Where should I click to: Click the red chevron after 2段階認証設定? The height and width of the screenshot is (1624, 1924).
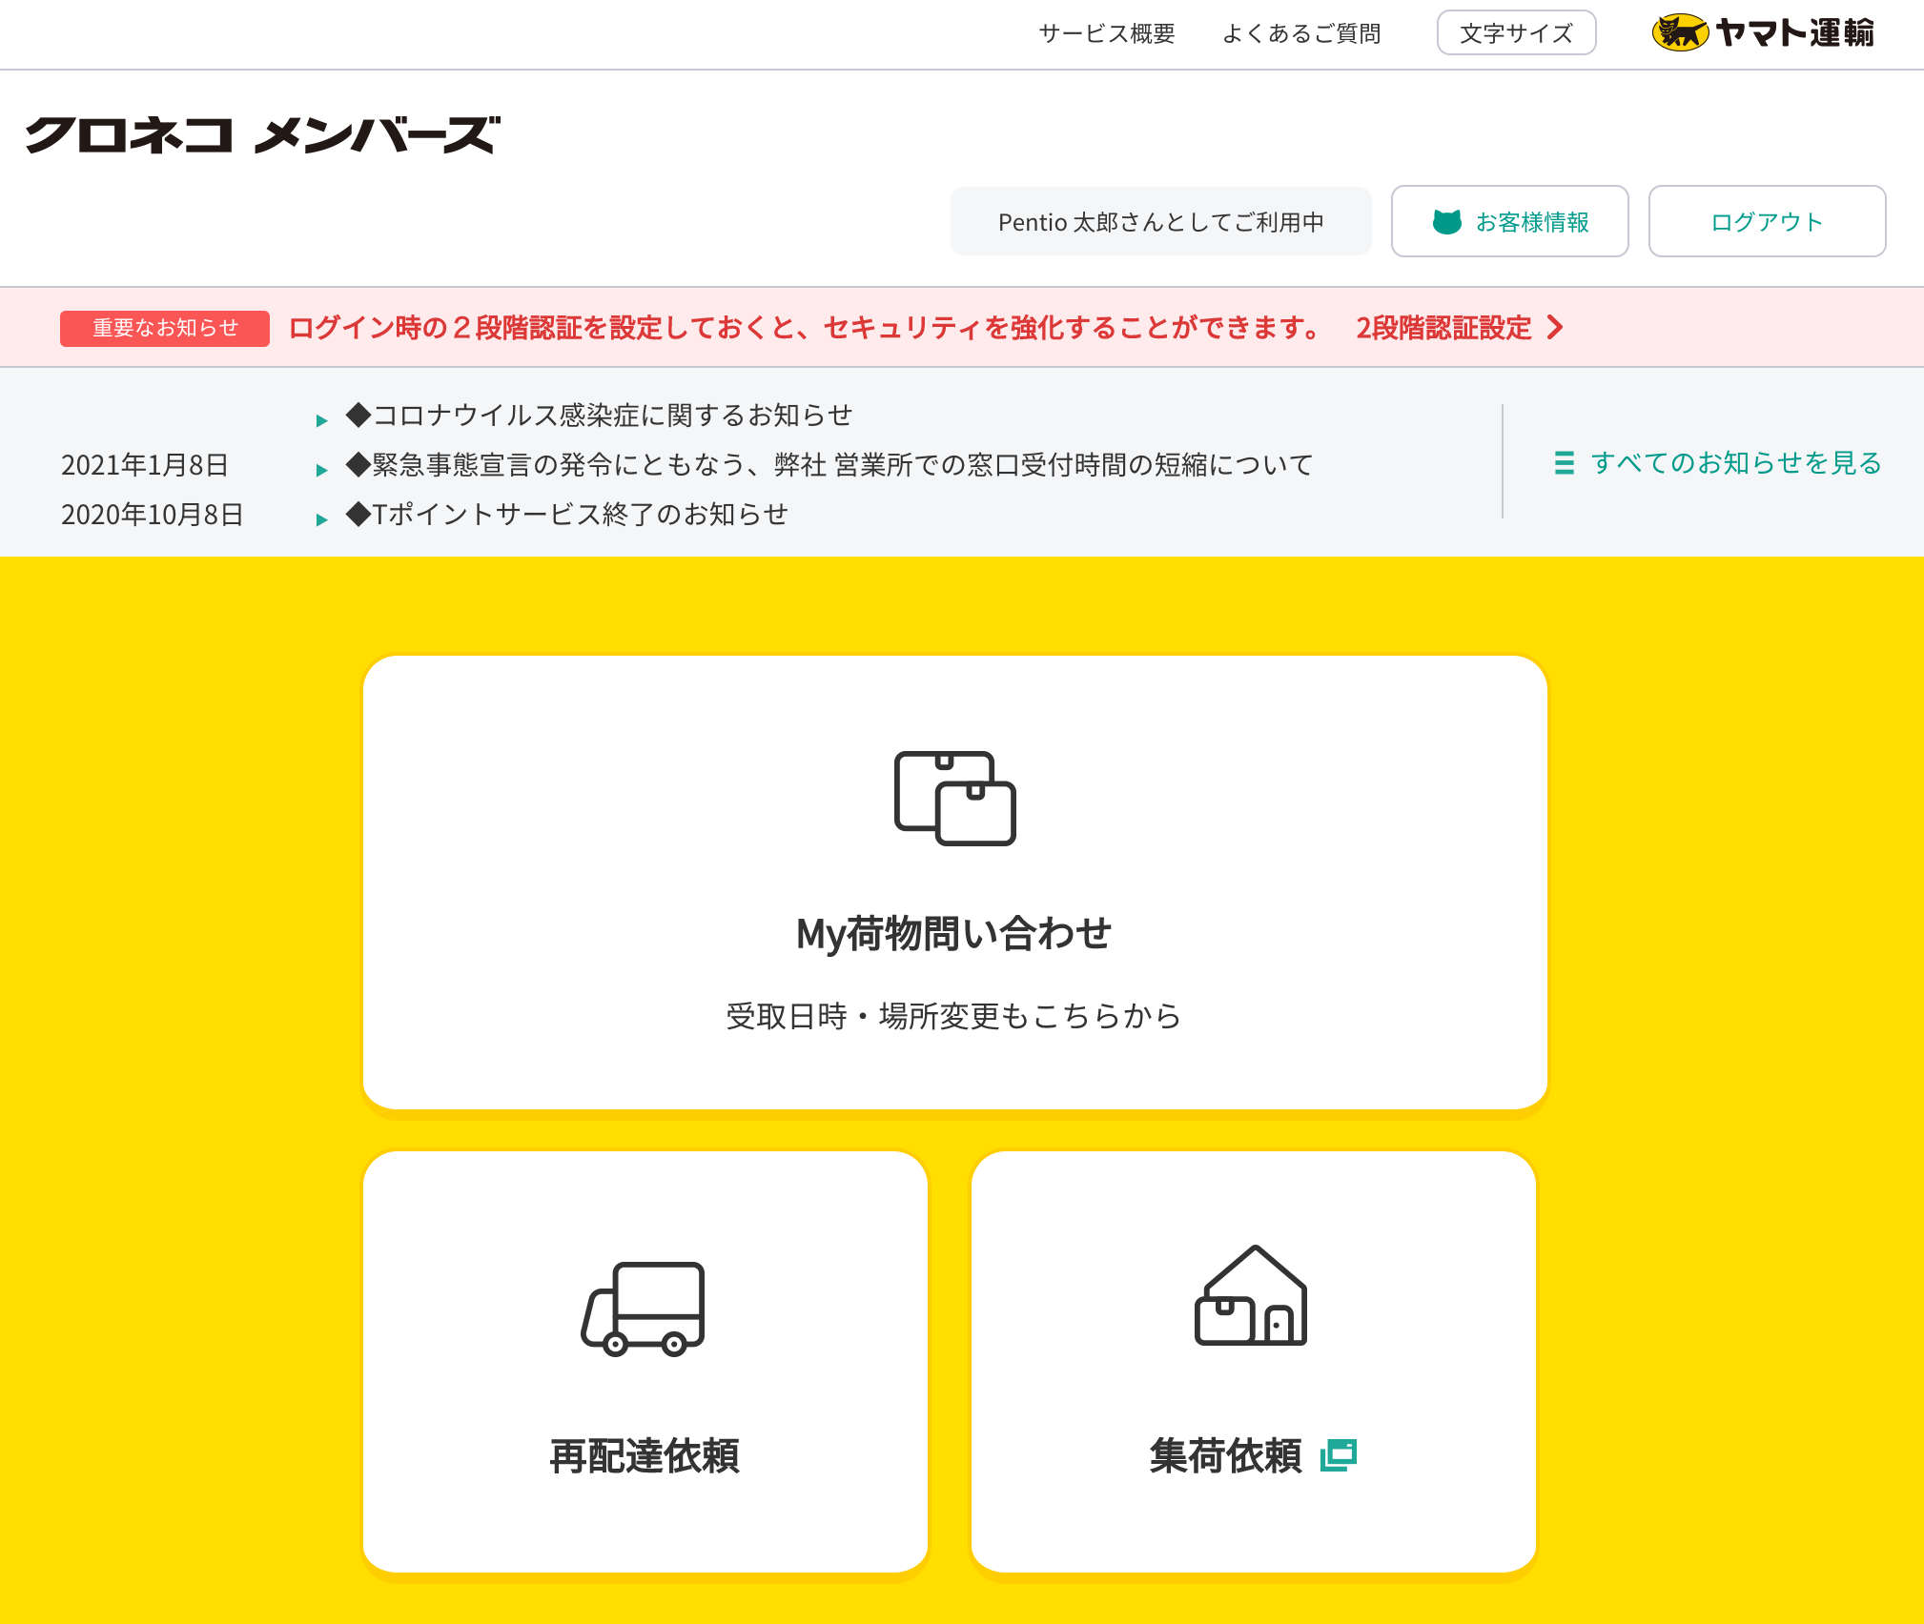tap(1555, 328)
